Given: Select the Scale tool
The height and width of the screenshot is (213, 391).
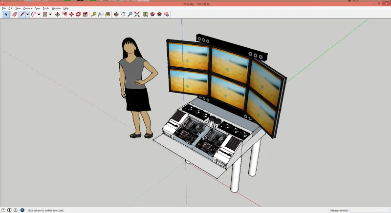Looking at the screenshot, I should (85, 15).
